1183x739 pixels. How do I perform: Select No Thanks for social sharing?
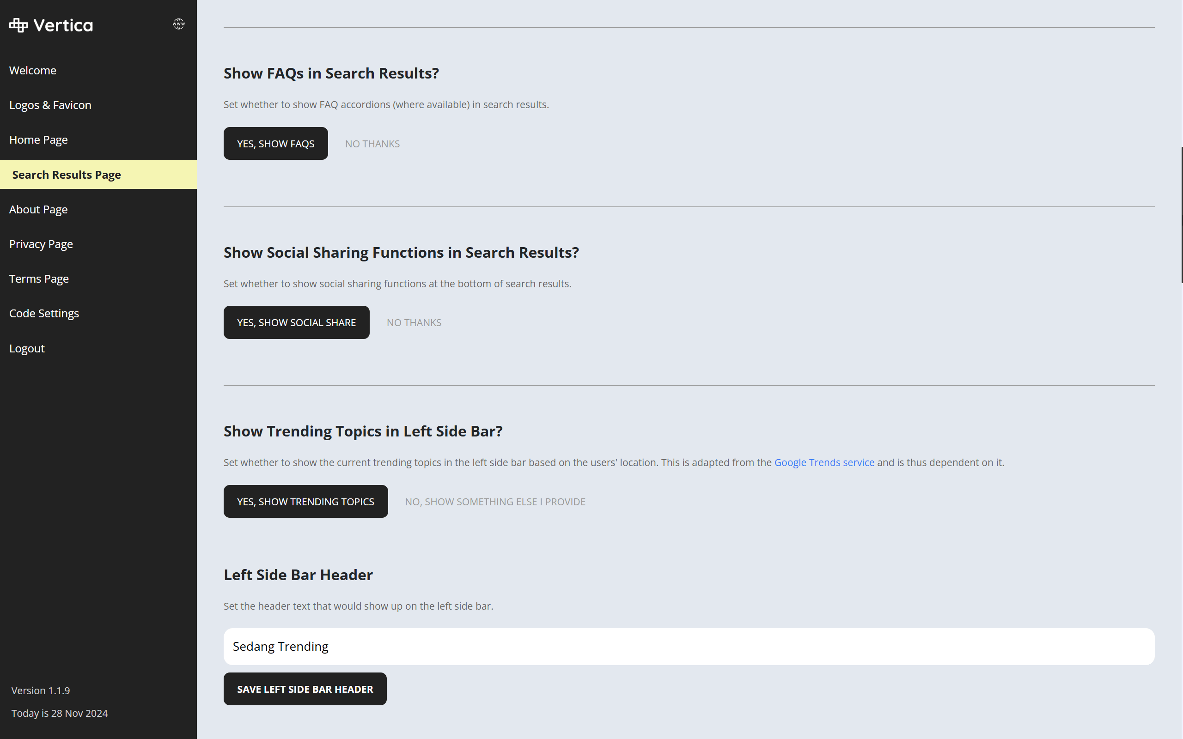coord(414,322)
